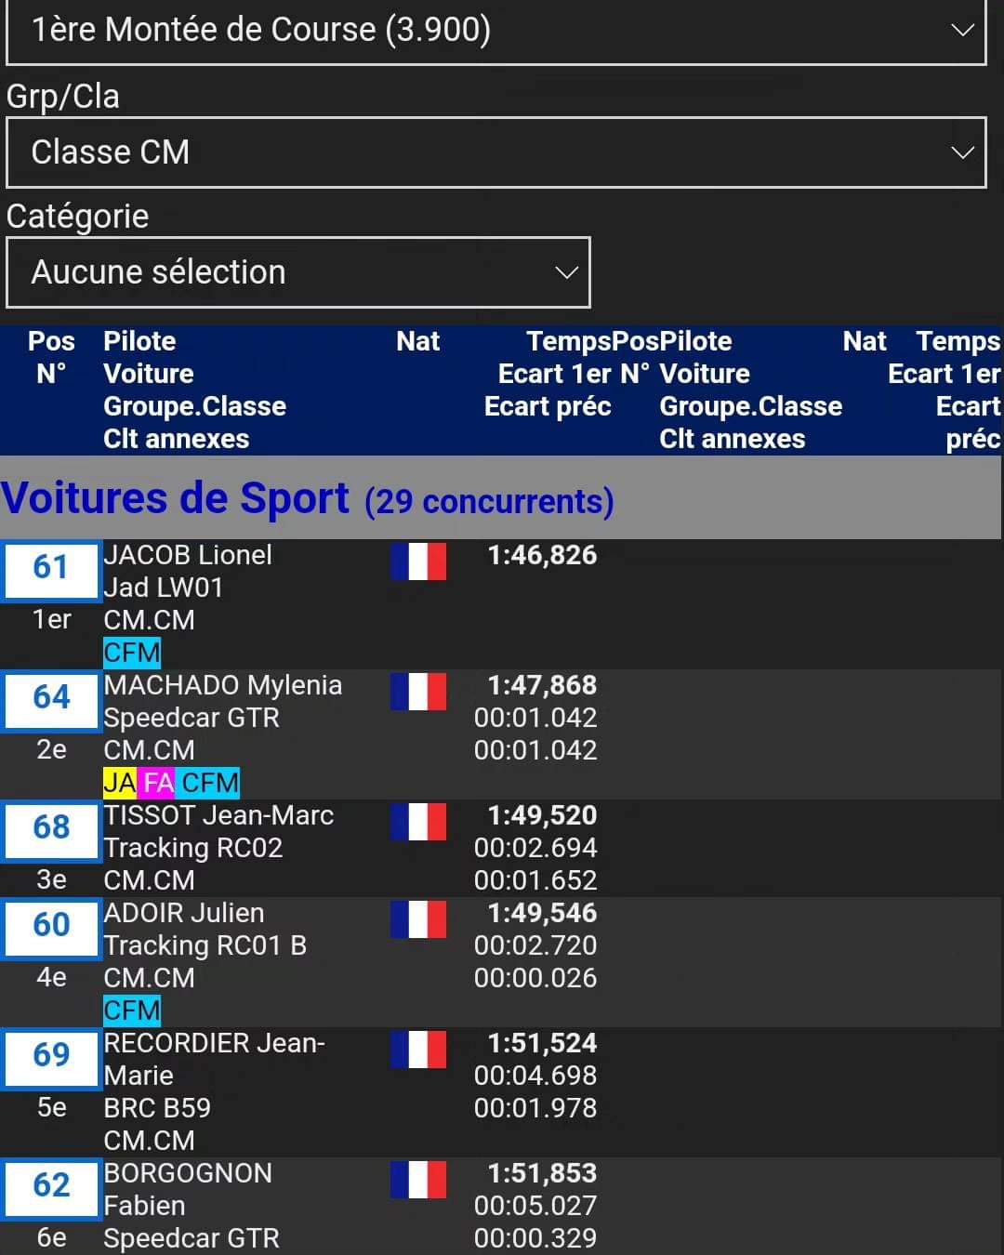
Task: Open driver RECORDIER Jean-Marie's entry
Action: click(214, 1044)
